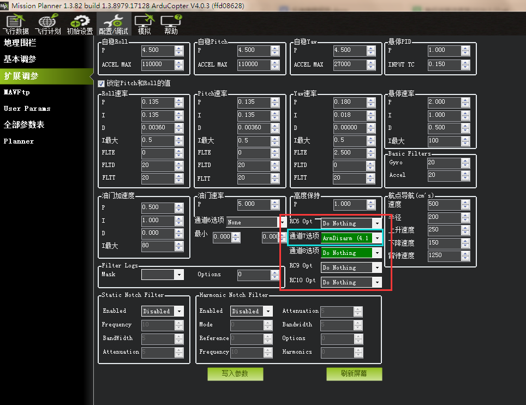Open the Harmonic Notch Filter Enabled dropdown
Viewport: 526px width, 405px height.
click(x=267, y=311)
